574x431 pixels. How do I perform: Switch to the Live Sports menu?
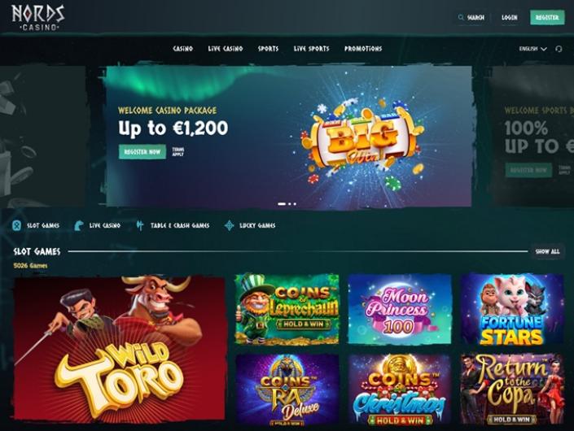coord(311,49)
